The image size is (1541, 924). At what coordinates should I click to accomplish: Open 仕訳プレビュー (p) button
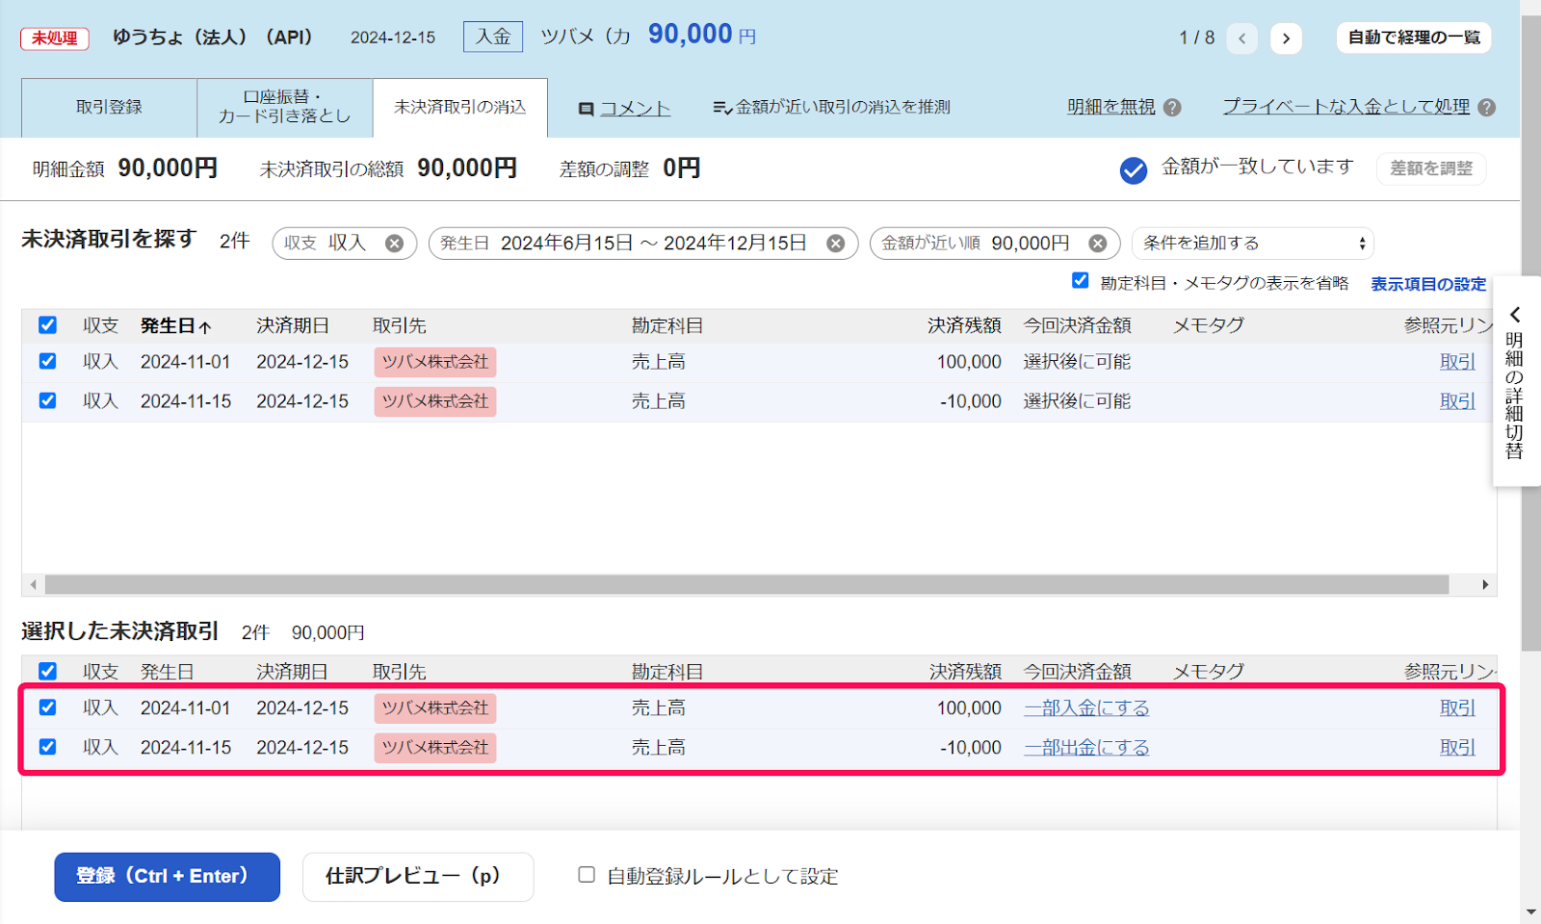click(x=418, y=877)
